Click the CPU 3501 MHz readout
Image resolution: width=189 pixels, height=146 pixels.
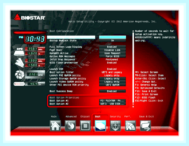coord(35,49)
